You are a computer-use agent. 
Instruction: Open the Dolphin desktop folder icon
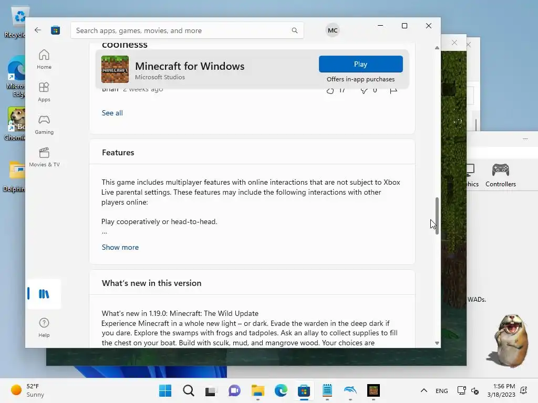[x=14, y=176]
